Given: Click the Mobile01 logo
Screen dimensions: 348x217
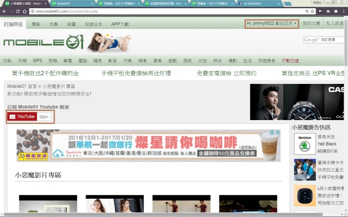Looking at the screenshot, I should (x=43, y=42).
